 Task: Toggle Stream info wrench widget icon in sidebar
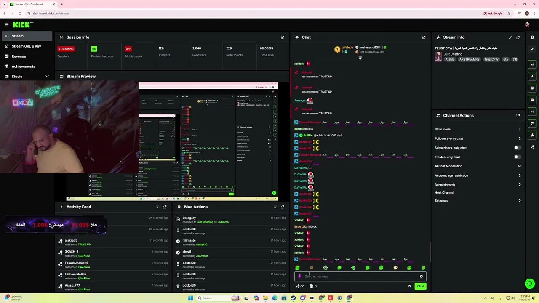532,135
